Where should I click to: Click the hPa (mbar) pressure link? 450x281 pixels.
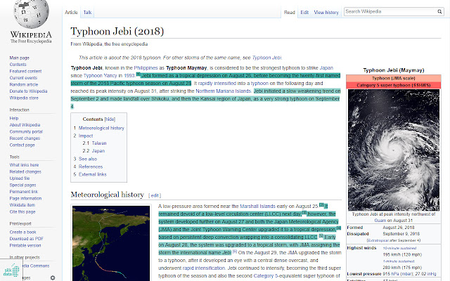point(401,273)
